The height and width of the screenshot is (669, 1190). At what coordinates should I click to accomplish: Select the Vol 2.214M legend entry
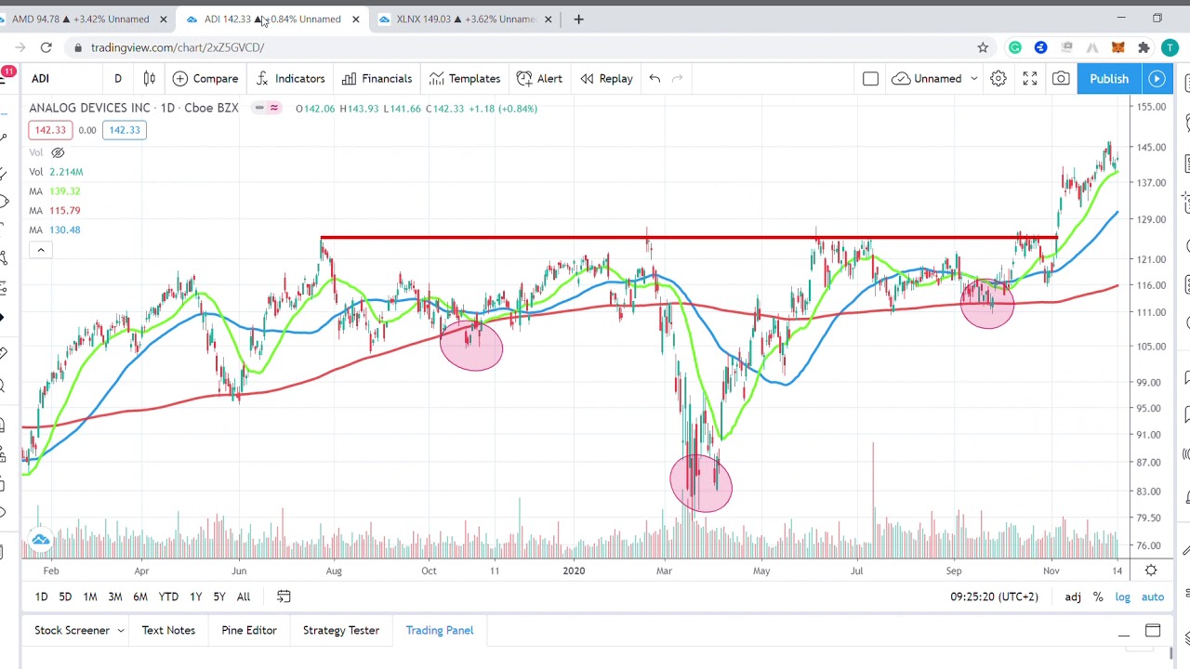click(x=56, y=172)
